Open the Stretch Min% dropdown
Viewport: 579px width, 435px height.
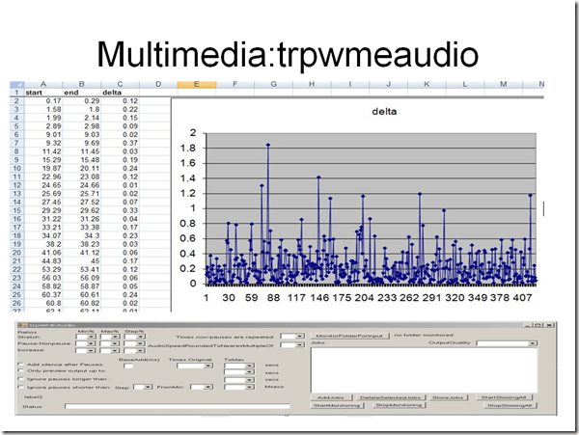[92, 337]
